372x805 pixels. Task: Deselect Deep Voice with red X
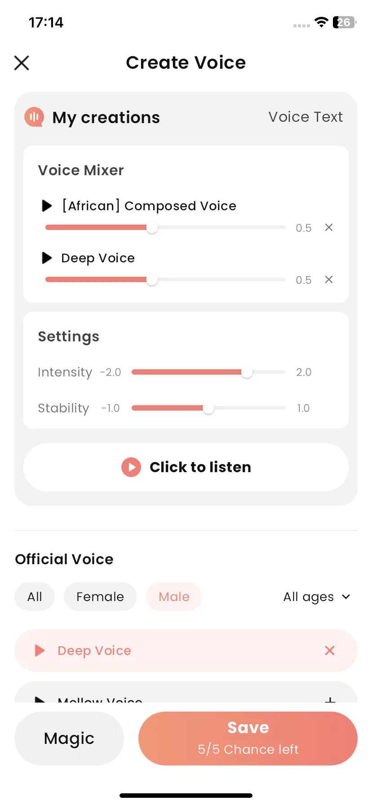[330, 650]
